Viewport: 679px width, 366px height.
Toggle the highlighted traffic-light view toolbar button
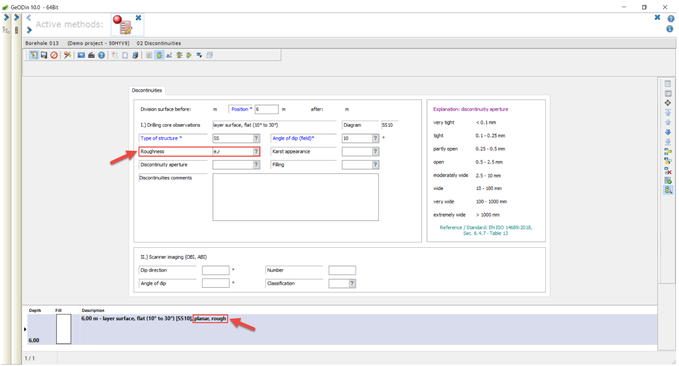(159, 55)
